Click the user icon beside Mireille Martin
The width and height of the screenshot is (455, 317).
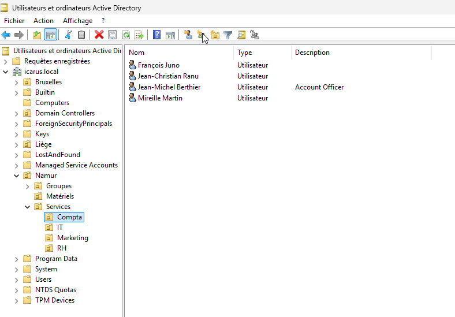[133, 98]
